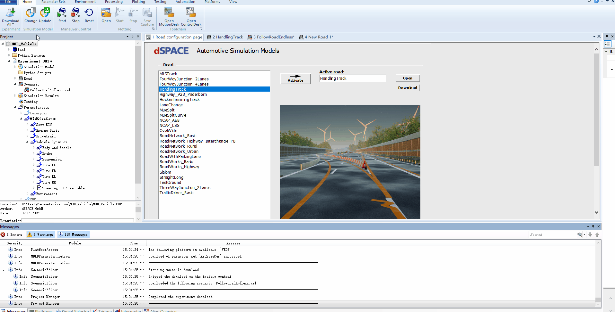Open Platforms tab at bottom panel
Viewport: 615px width, 312px height.
click(41, 310)
